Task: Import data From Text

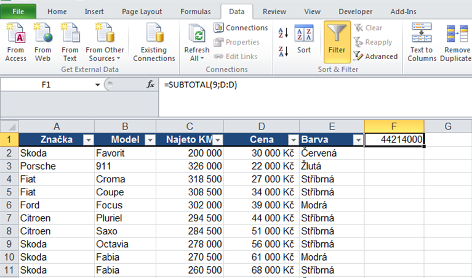Action: coord(70,42)
